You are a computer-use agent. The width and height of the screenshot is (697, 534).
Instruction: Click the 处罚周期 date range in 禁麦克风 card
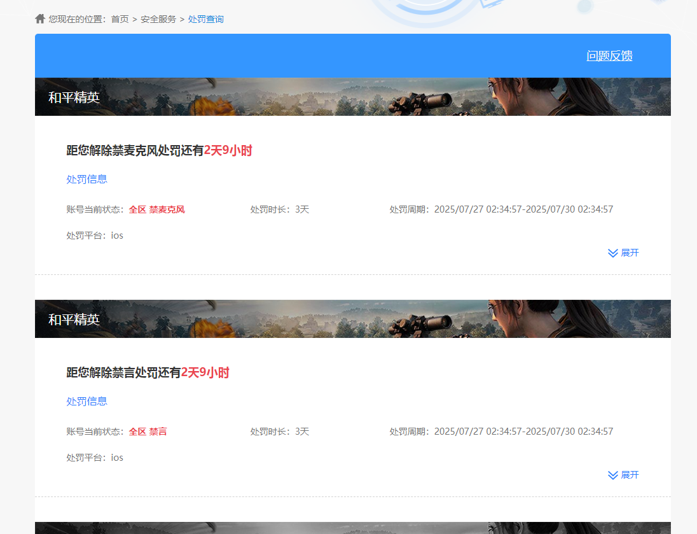[x=501, y=209]
